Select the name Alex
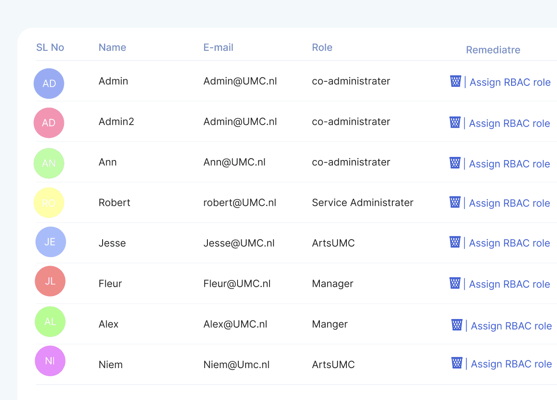Viewport: 557px width, 400px height. 108,324
